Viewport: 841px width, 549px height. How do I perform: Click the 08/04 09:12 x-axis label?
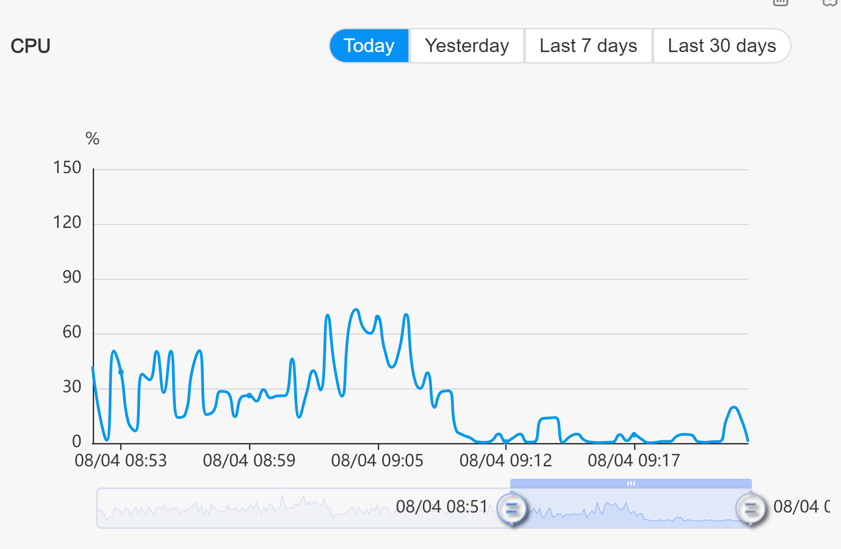click(506, 460)
